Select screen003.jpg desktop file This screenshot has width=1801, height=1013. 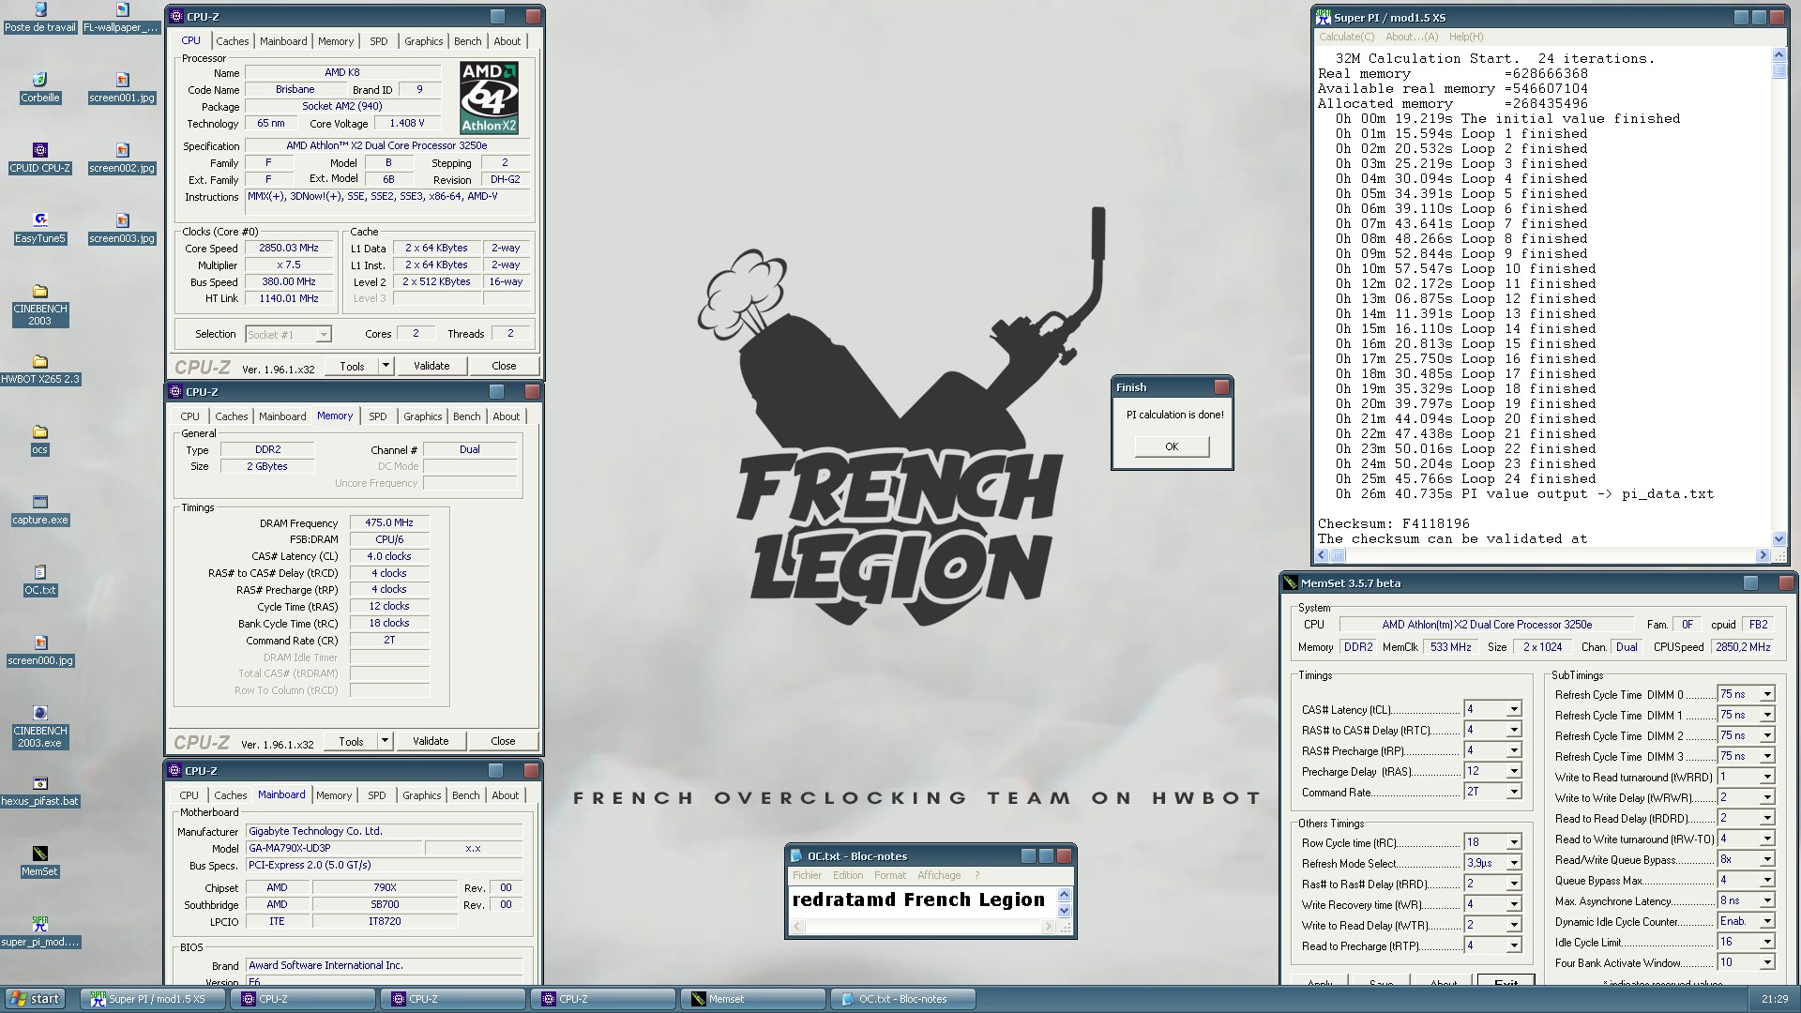pyautogui.click(x=122, y=228)
